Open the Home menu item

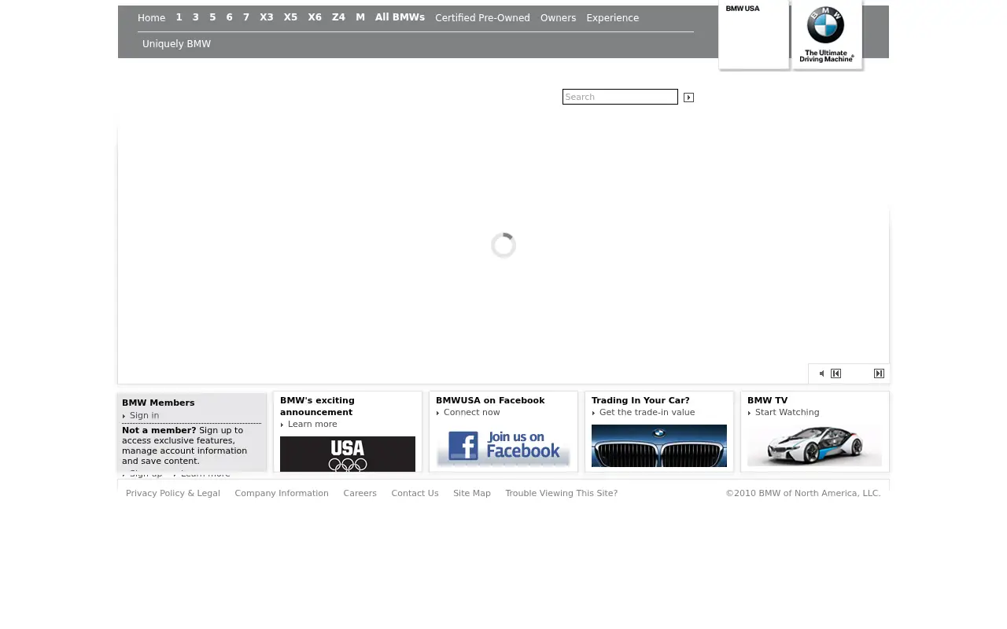coord(151,18)
